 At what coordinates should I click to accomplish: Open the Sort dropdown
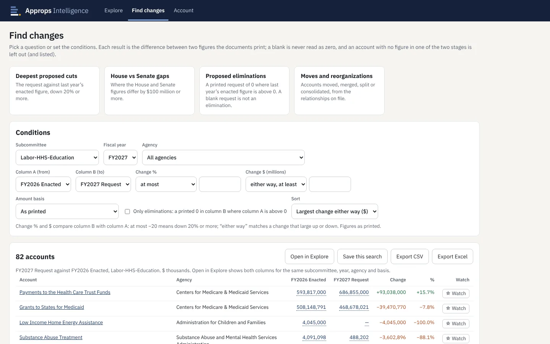pos(335,211)
